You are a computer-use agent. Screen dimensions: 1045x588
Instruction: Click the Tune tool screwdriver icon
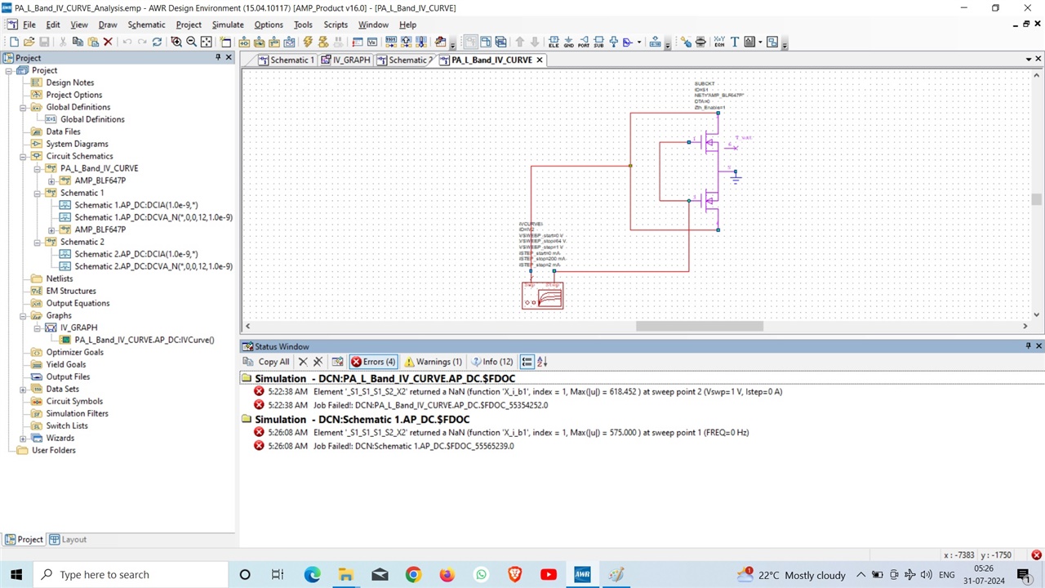pyautogui.click(x=687, y=42)
